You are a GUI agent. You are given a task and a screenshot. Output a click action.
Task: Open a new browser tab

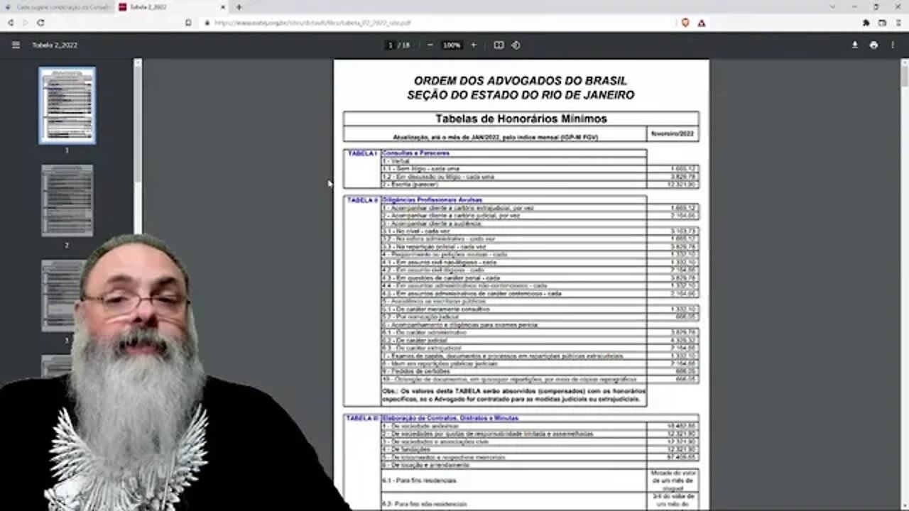tap(239, 7)
